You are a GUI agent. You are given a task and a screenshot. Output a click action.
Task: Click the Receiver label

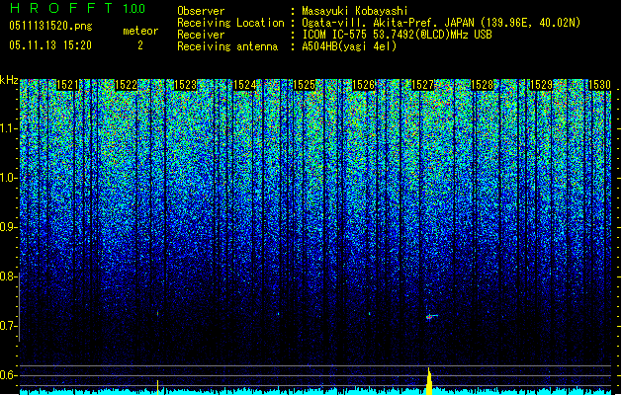[x=201, y=35]
